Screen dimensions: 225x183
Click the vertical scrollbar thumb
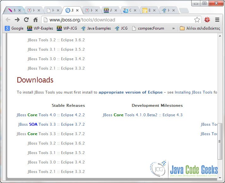[220, 141]
